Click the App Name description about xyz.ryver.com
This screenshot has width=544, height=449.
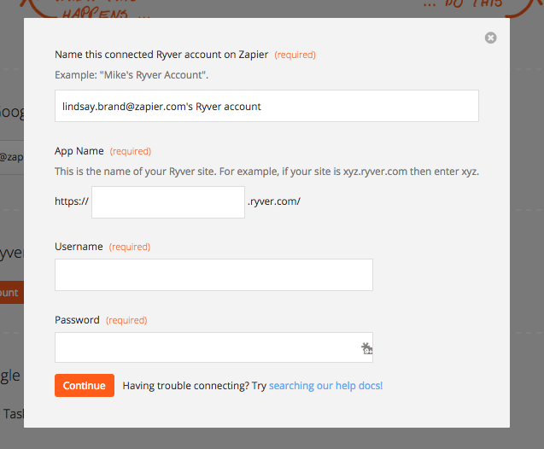[266, 172]
